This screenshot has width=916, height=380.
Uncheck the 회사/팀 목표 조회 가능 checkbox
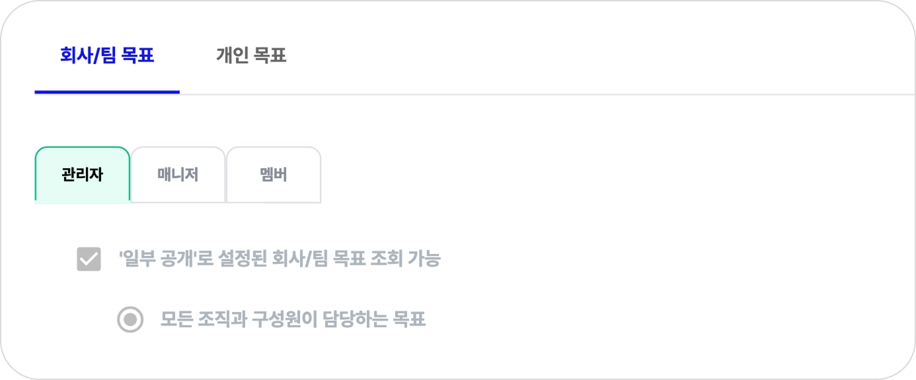[89, 259]
